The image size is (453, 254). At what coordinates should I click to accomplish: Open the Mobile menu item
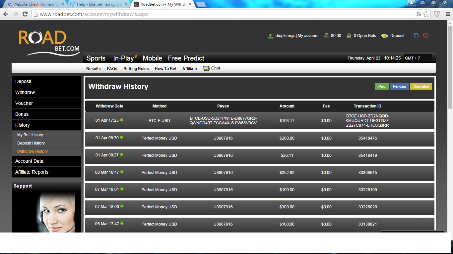(x=153, y=58)
